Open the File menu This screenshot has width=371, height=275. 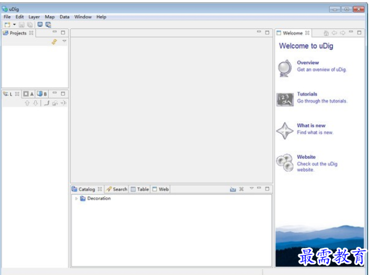pos(7,17)
